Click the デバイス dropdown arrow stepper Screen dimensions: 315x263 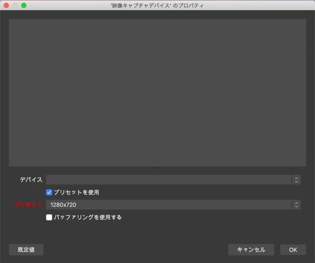click(x=296, y=180)
